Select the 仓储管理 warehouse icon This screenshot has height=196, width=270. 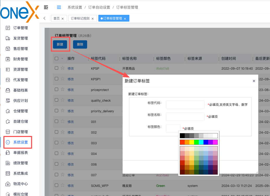tap(8, 111)
